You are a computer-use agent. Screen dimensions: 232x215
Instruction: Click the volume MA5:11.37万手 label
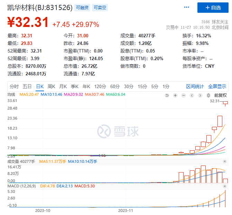pos(53,161)
